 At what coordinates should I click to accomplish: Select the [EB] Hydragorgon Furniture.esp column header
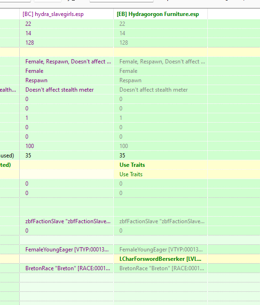(160, 14)
